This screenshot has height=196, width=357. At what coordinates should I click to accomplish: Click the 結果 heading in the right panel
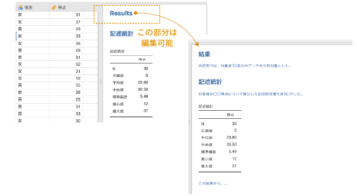(x=204, y=54)
